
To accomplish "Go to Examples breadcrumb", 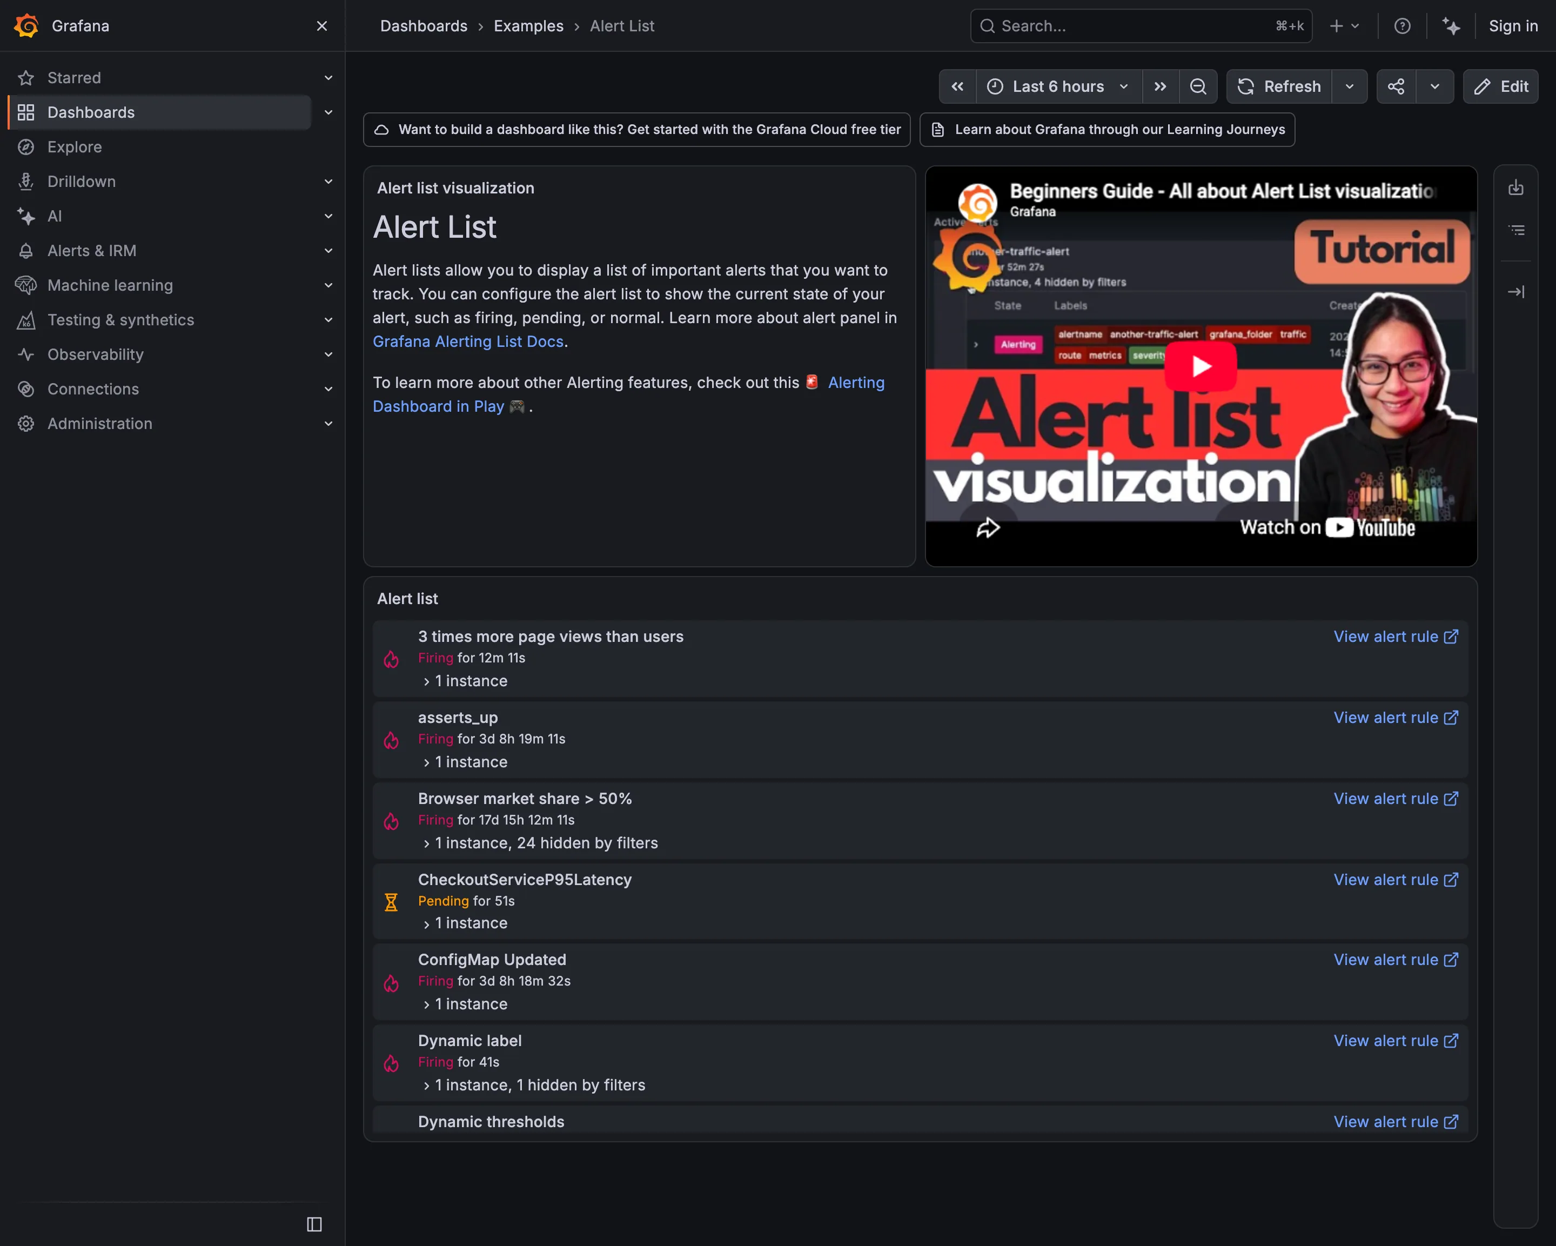I will [x=528, y=26].
